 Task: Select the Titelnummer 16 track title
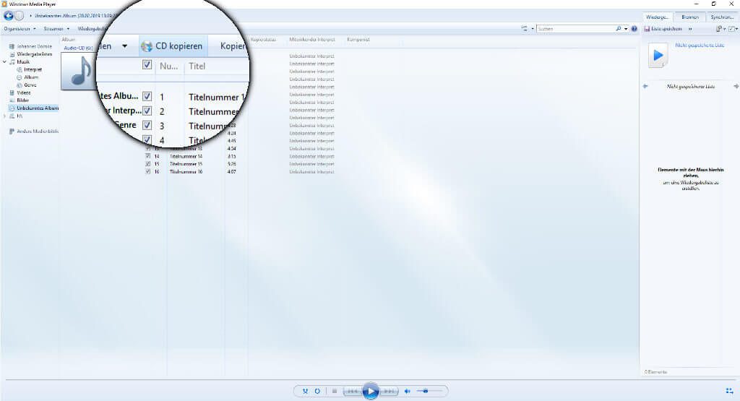[186, 172]
